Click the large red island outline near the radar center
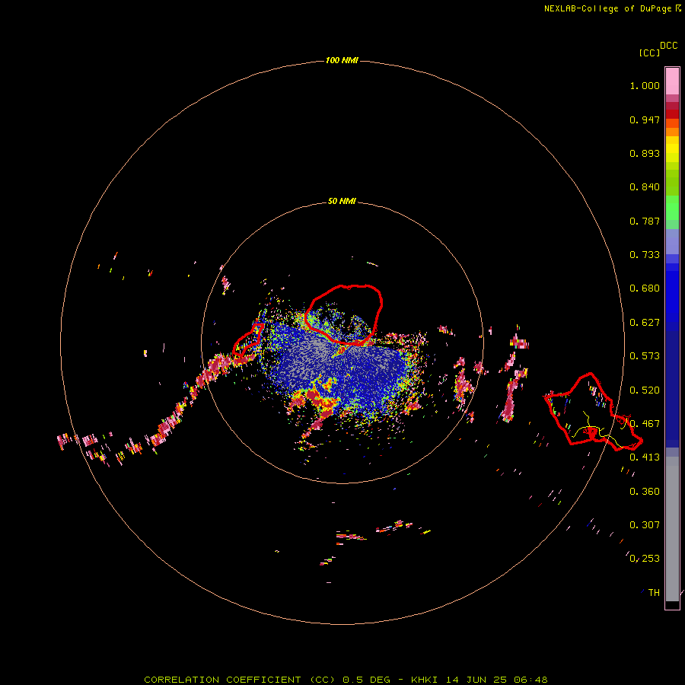Screen dimensions: 685x685 click(x=344, y=314)
